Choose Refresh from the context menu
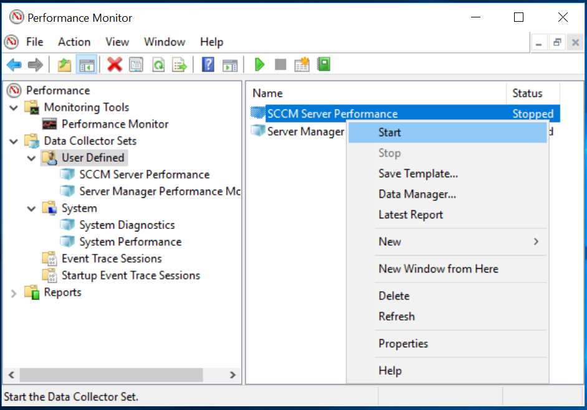The width and height of the screenshot is (587, 410). click(x=448, y=317)
